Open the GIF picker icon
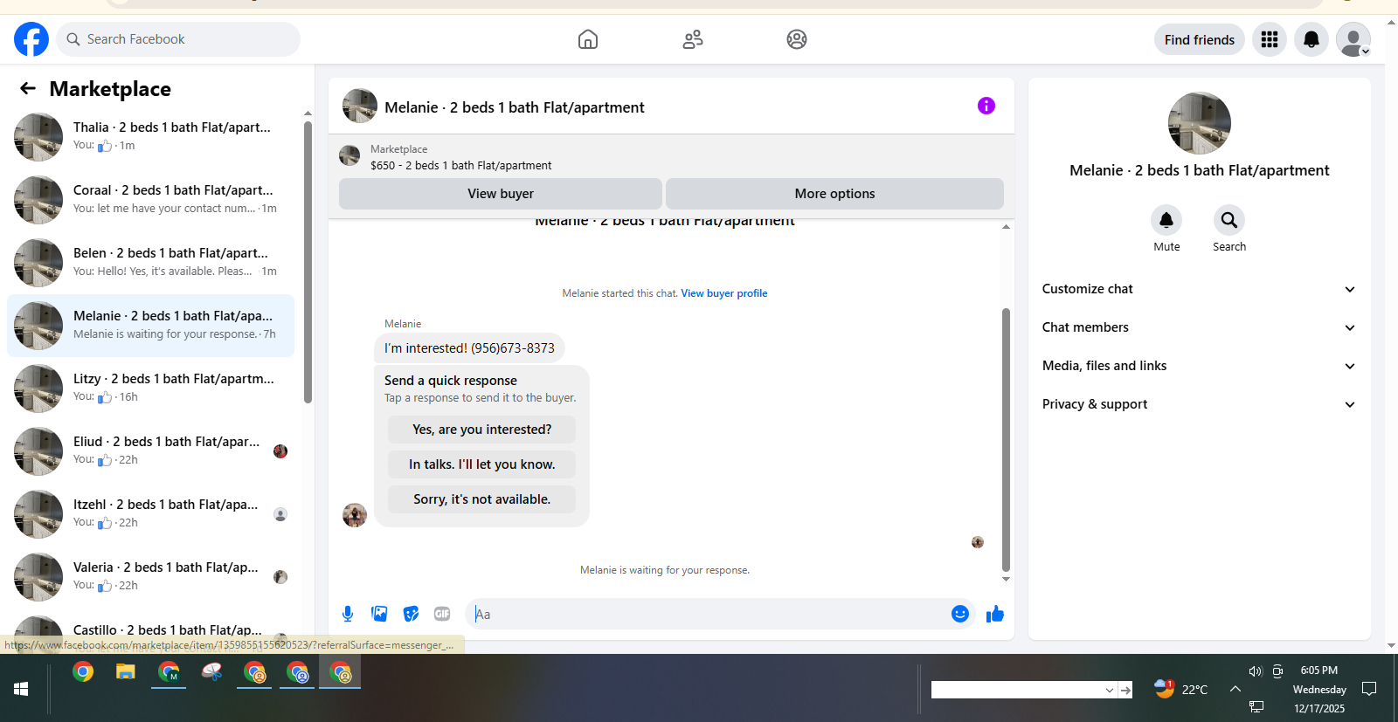1398x722 pixels. coord(442,614)
